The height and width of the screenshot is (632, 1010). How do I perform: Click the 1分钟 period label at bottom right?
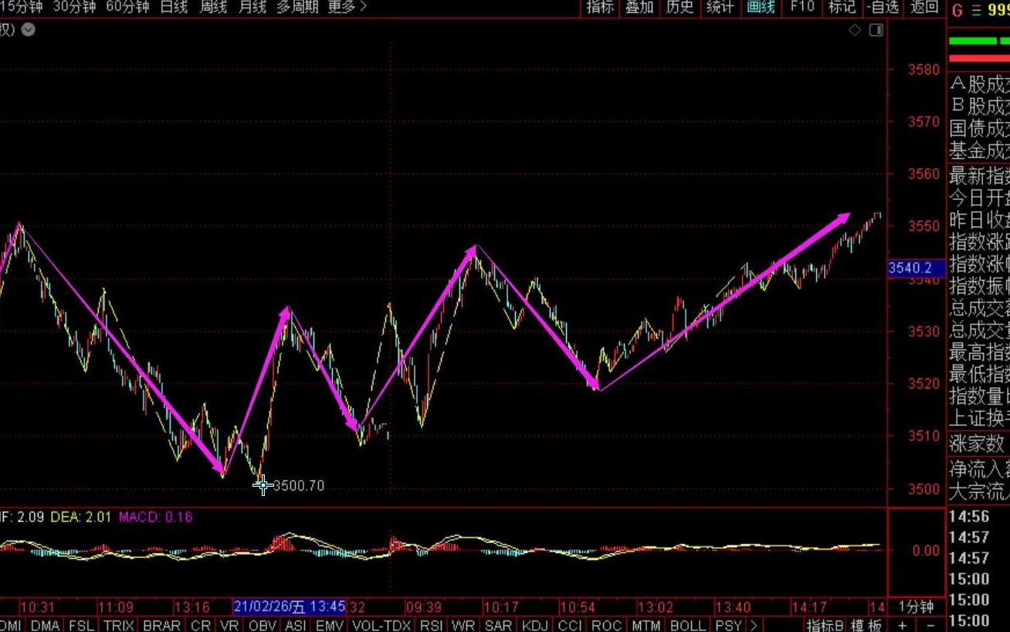pyautogui.click(x=916, y=607)
